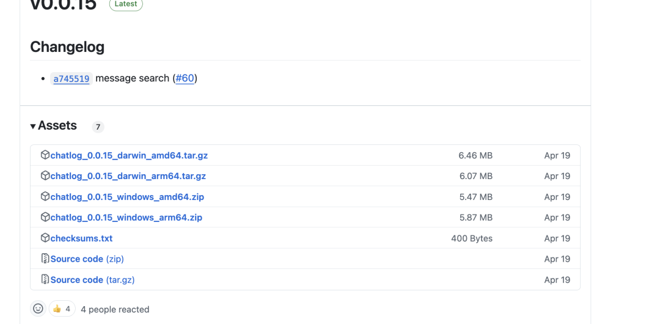Viewport: 660px width, 324px height.
Task: Download Source code (tar.gz) archive
Action: (x=93, y=280)
